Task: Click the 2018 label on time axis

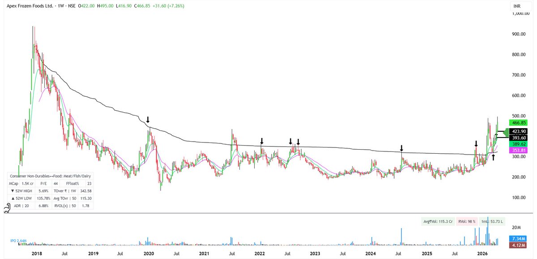Action: pos(37,255)
